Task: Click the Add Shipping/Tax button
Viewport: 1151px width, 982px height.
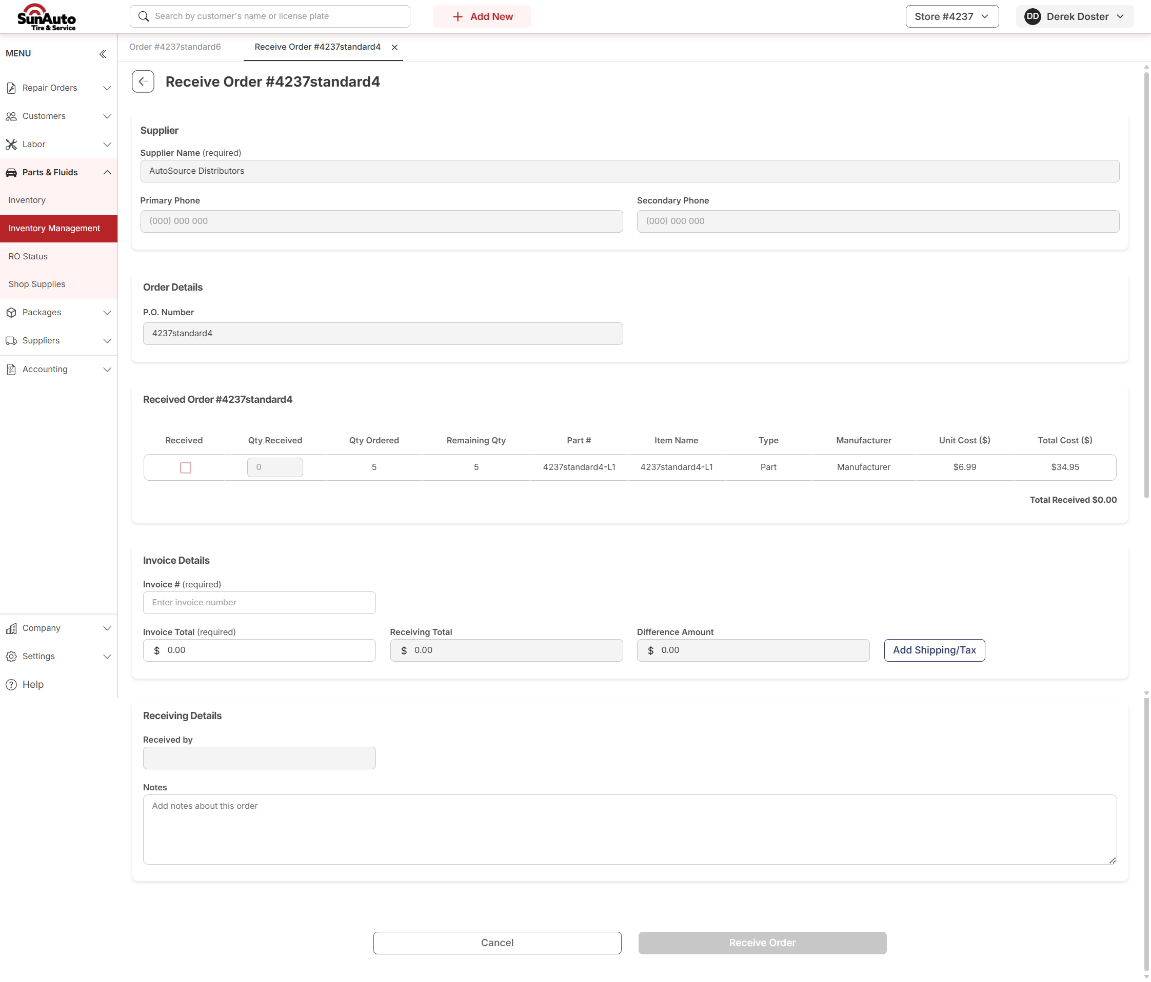Action: tap(935, 650)
